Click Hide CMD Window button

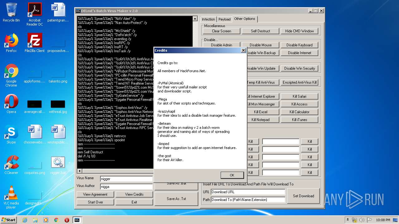(x=299, y=31)
